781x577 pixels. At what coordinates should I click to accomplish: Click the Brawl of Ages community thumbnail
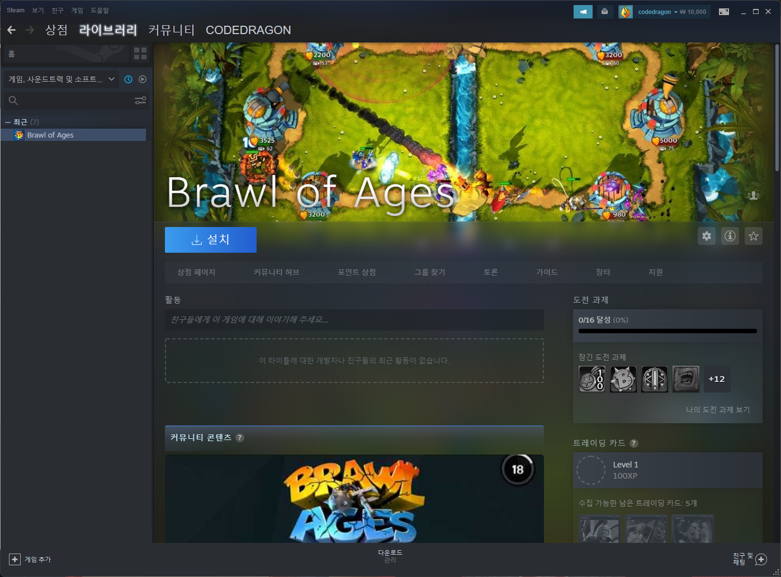point(354,499)
